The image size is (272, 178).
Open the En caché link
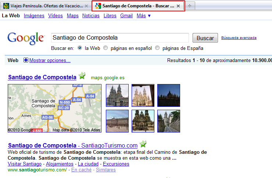point(81,170)
